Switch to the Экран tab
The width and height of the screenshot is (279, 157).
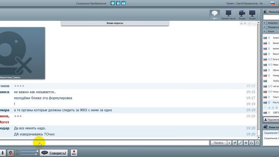(252, 14)
